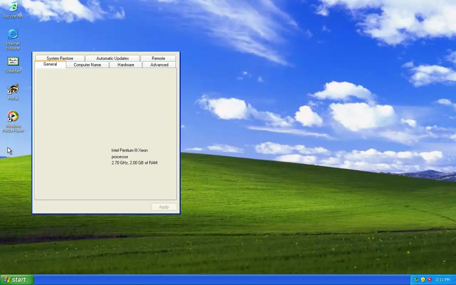Click the Apply button
Image resolution: width=456 pixels, height=285 pixels.
[164, 207]
